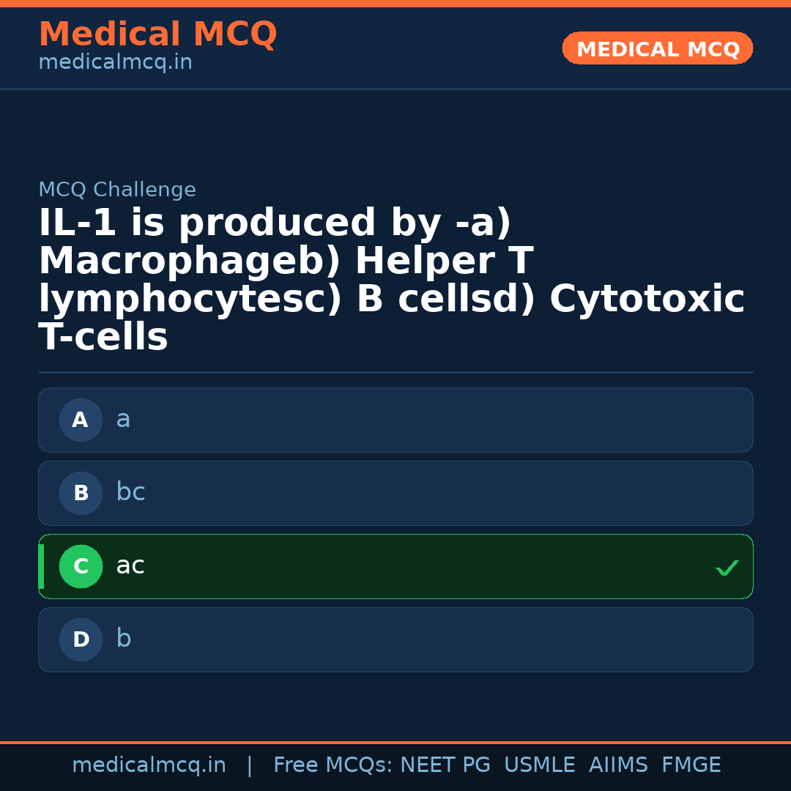Viewport: 791px width, 791px height.
Task: Select the highlighted answer C labeled ac
Action: point(395,566)
